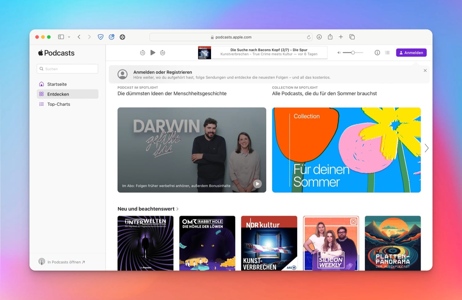
Task: Open Safari downloads icon
Action: tap(319, 37)
